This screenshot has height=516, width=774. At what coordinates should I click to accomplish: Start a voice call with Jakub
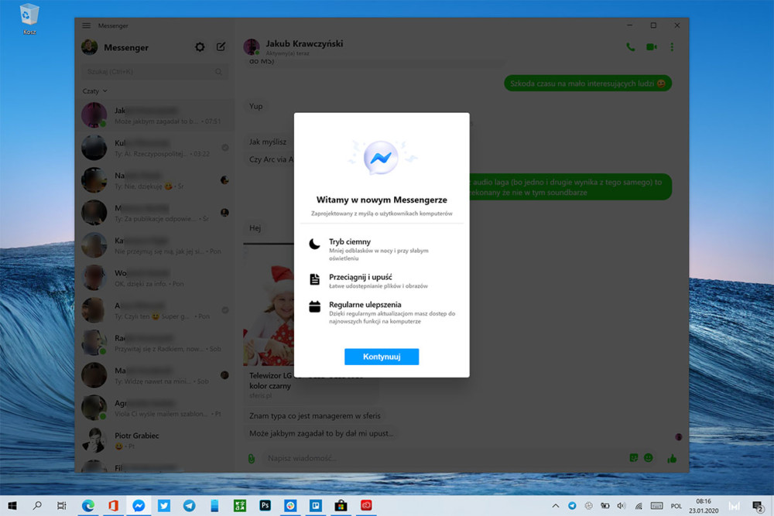click(630, 47)
